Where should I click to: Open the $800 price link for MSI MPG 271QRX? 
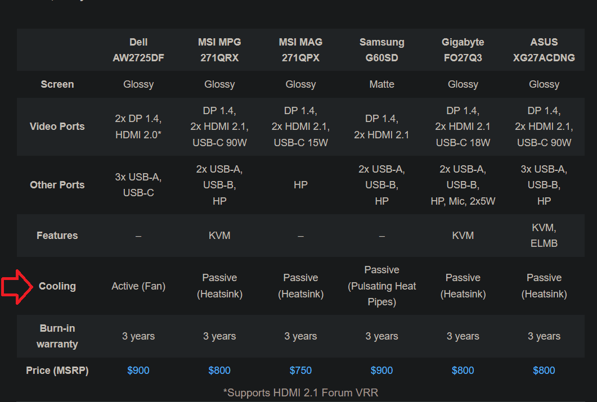[219, 371]
